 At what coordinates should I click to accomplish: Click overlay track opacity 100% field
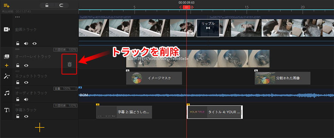click(65, 50)
